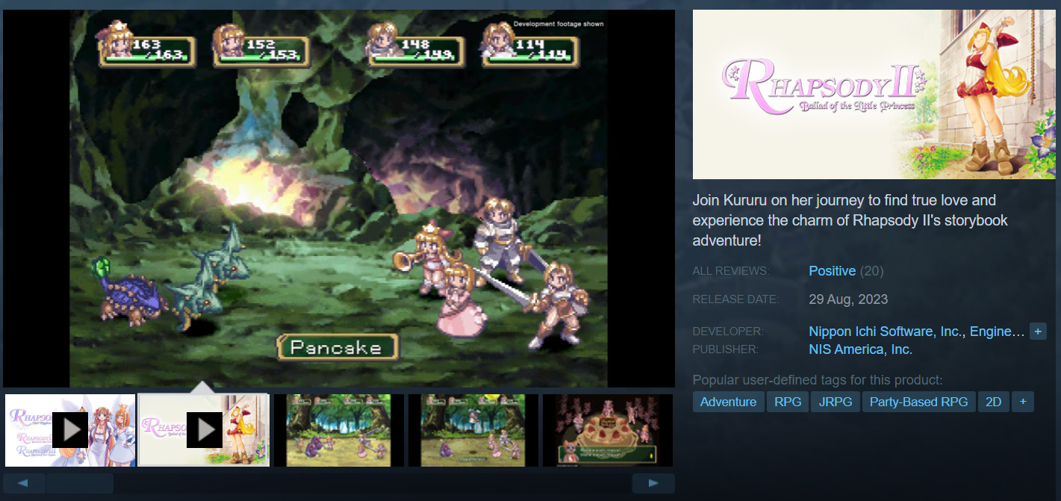Play the Rhapsody II logo trailer thumbnail
Image resolution: width=1061 pixels, height=501 pixels.
pos(203,430)
